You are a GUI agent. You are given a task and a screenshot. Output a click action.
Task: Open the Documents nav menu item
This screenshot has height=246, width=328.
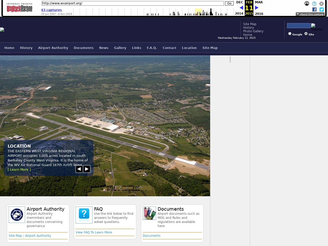click(x=84, y=48)
